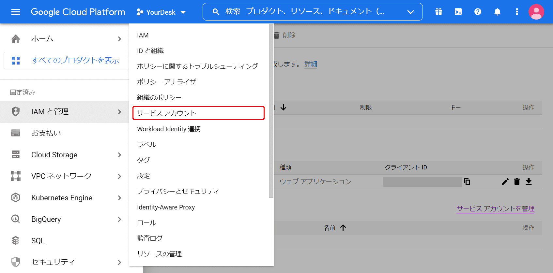Screen dimensions: 553x273
Task: Click the Home house icon
Action: tap(16, 39)
